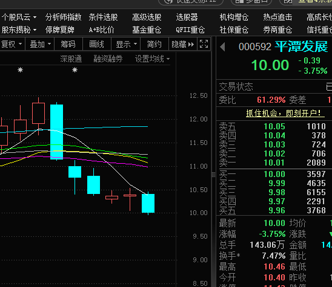Click the 画线 toolbar button

click(x=97, y=44)
